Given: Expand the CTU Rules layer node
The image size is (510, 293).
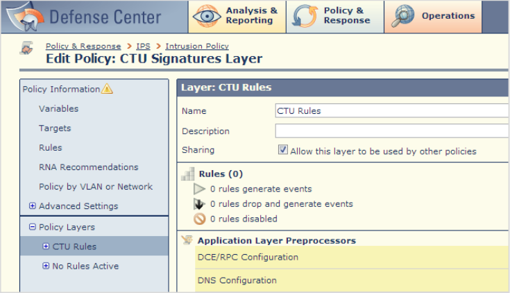Looking at the screenshot, I should (46, 246).
